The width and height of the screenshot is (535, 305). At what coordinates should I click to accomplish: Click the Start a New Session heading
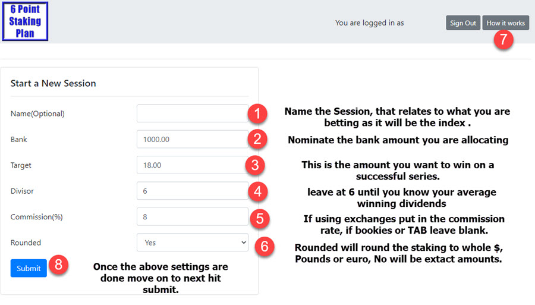click(x=53, y=83)
